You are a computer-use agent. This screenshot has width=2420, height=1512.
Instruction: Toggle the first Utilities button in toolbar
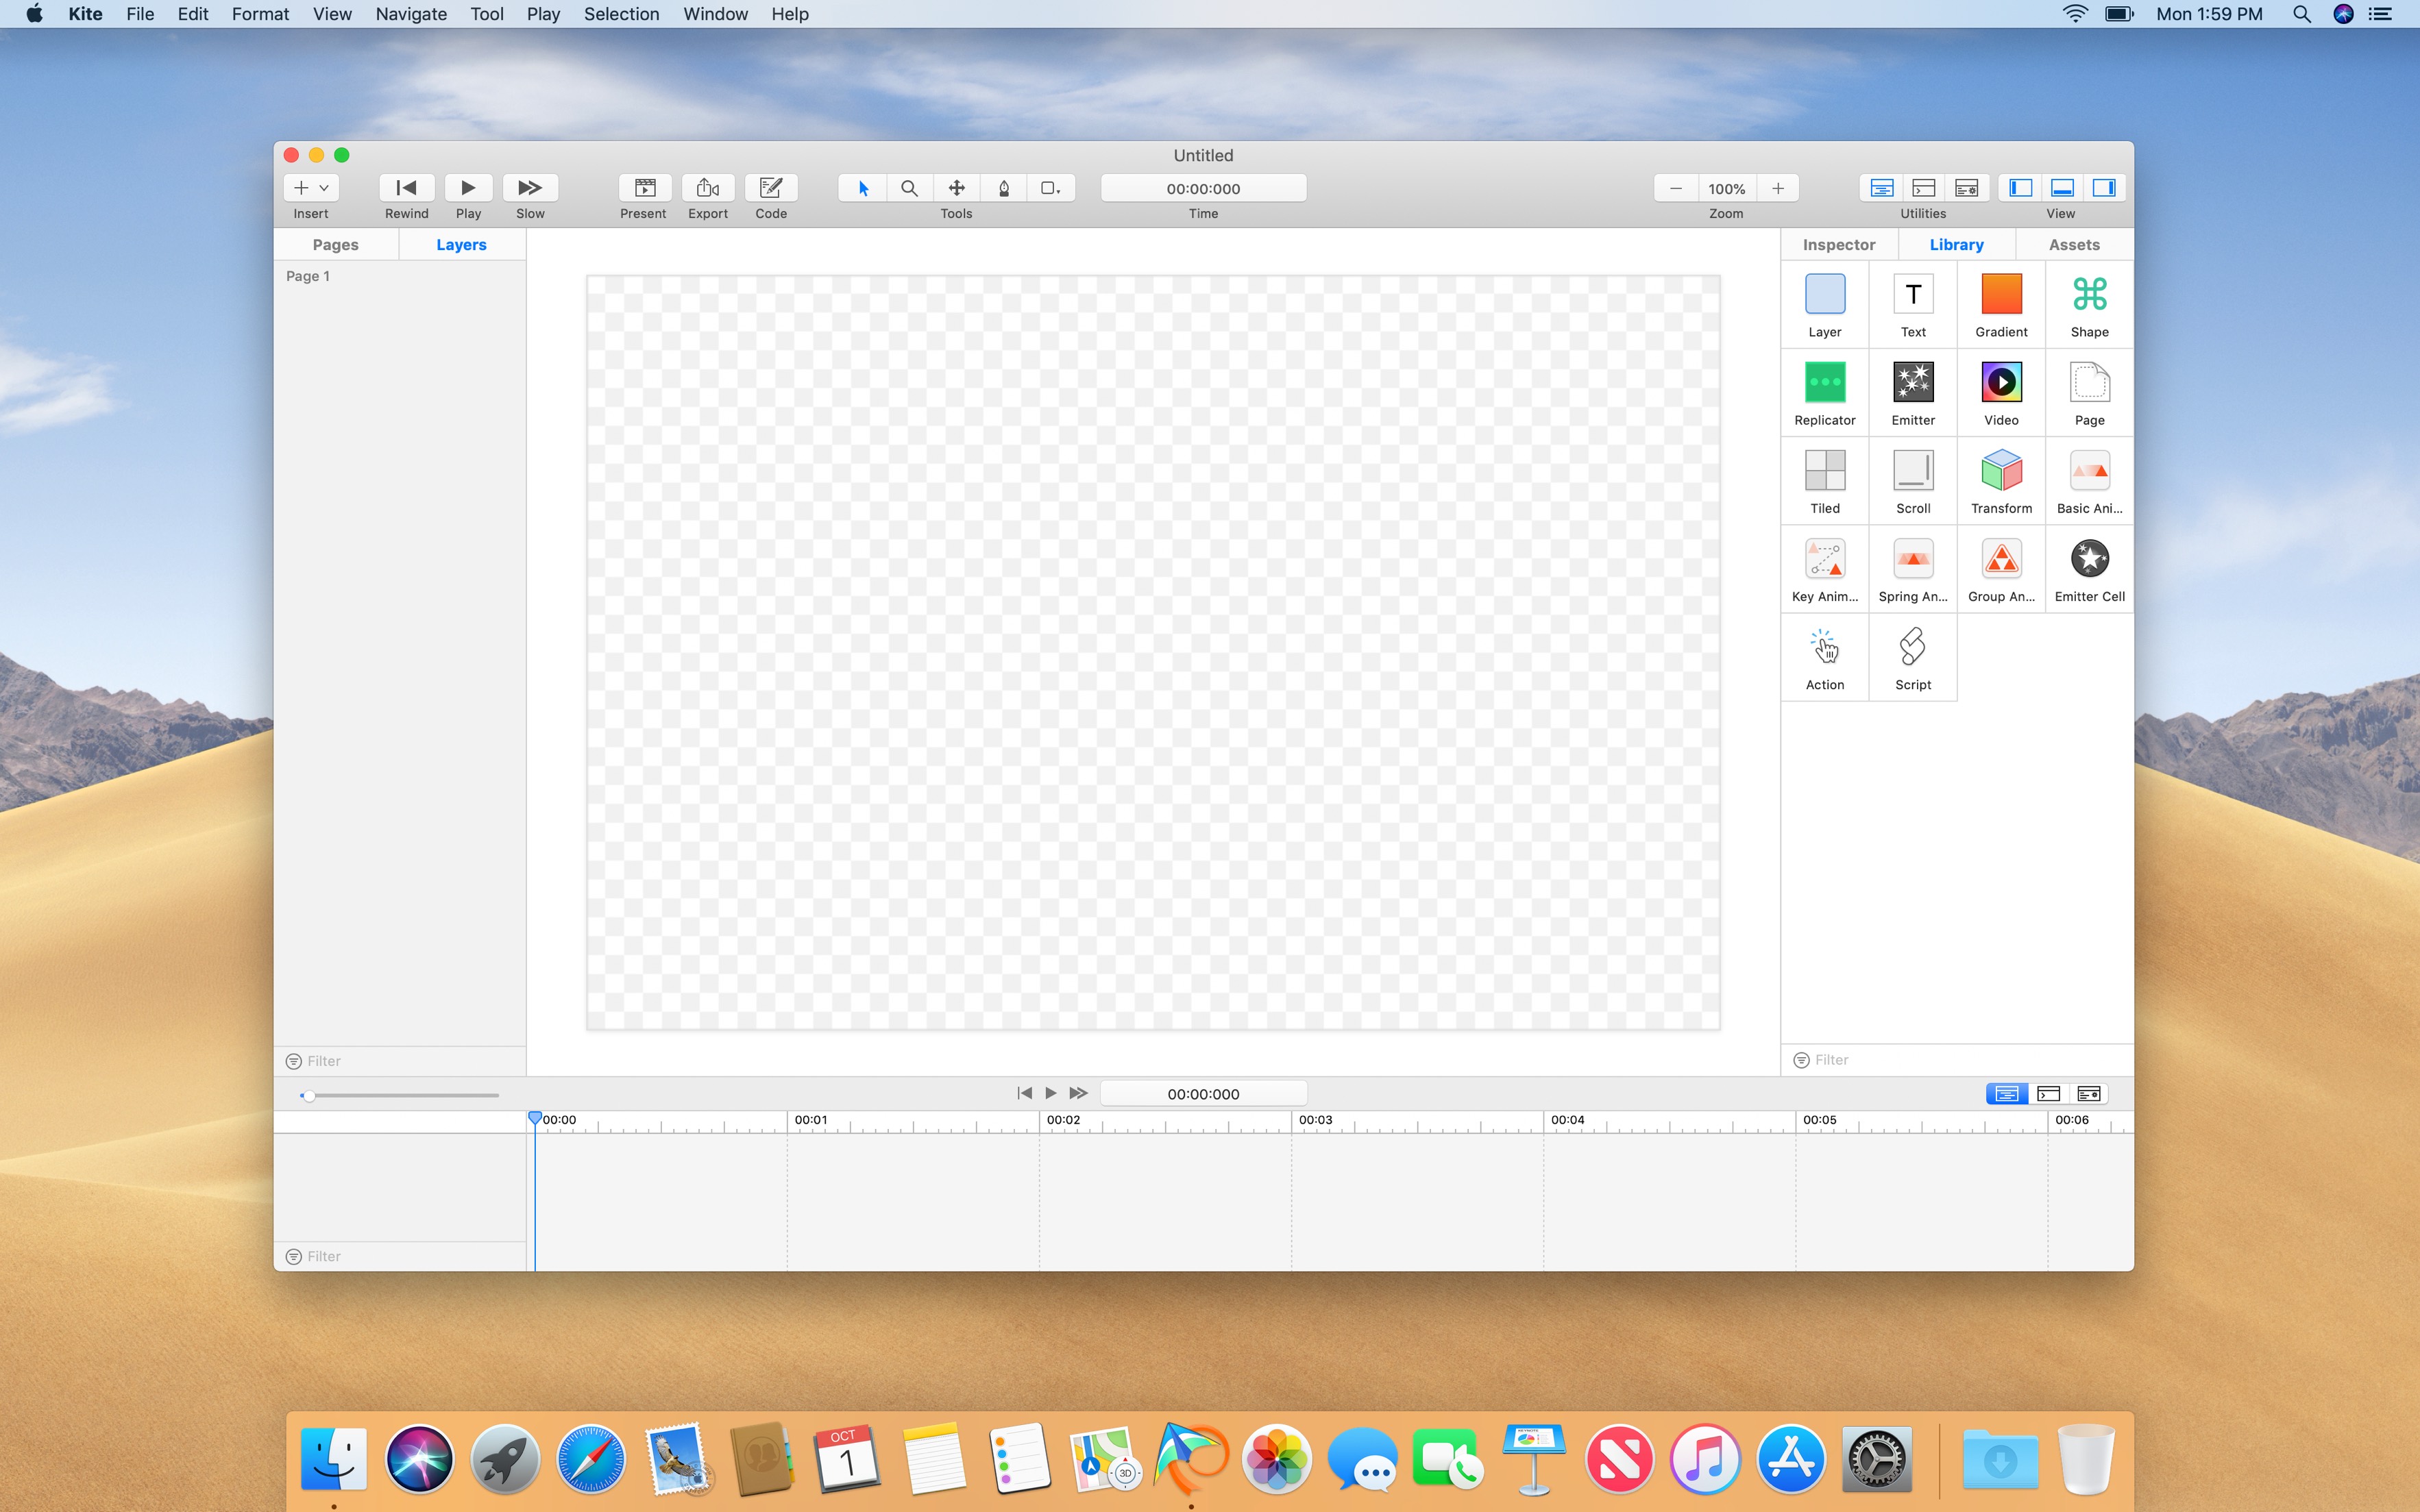pos(1881,188)
